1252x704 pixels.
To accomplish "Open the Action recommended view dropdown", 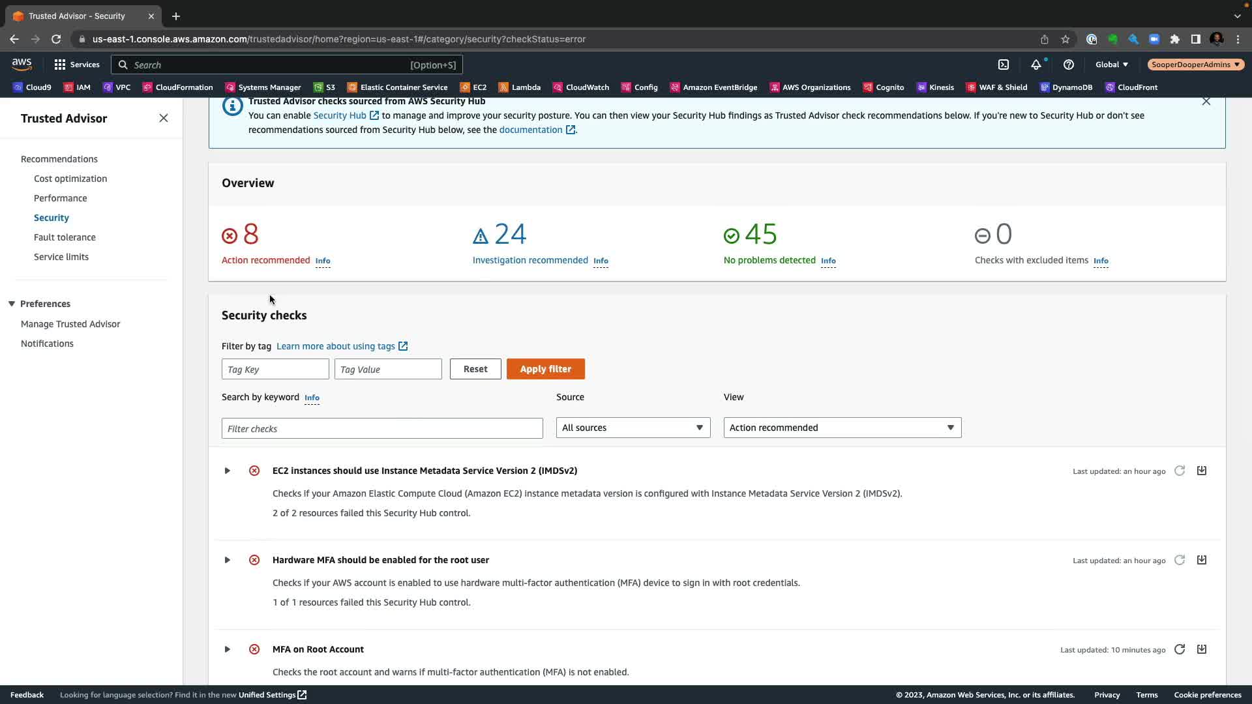I will 842,428.
